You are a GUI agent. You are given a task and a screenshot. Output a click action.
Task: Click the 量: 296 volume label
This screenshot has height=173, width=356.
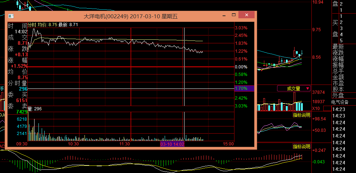pyautogui.click(x=35, y=109)
